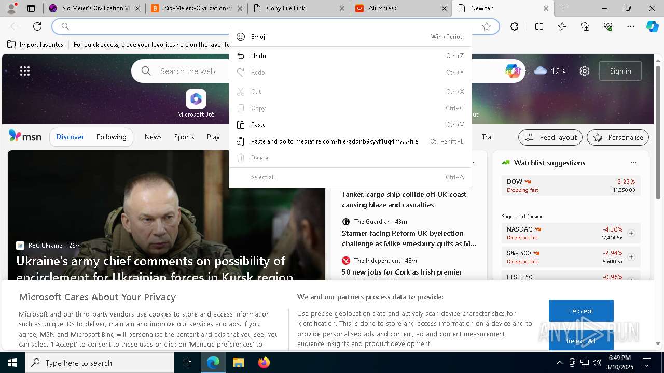Open the Favorites list icon
This screenshot has width=664, height=373.
click(x=562, y=26)
